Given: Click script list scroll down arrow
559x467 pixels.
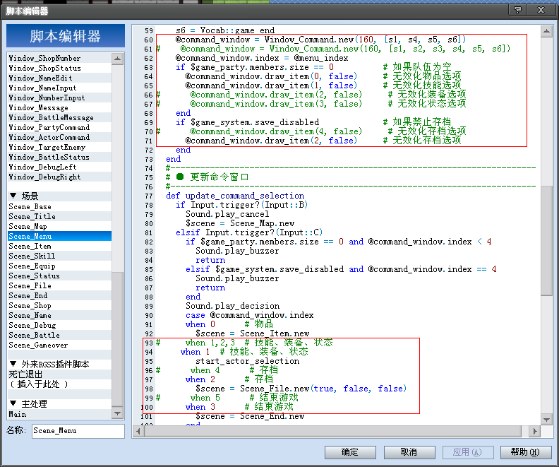Looking at the screenshot, I should 118,413.
